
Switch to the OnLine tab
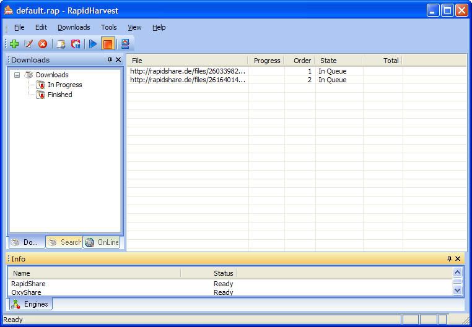[x=102, y=242]
